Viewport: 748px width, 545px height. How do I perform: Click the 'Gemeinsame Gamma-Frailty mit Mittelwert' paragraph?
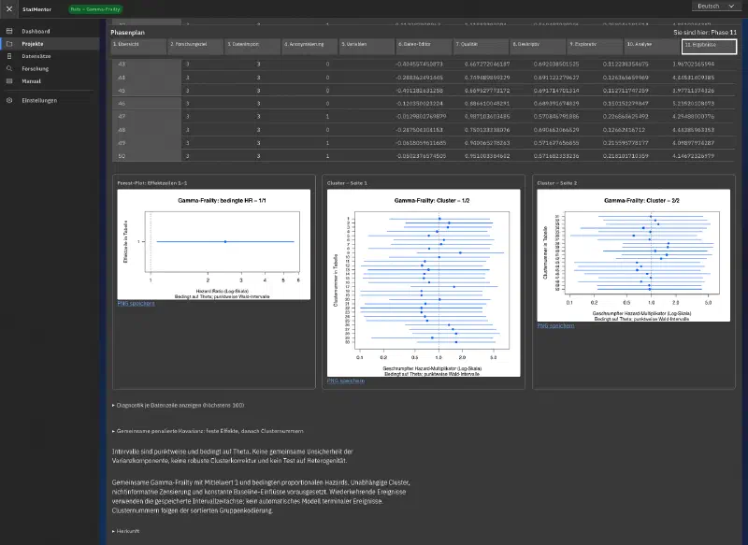[x=261, y=496]
